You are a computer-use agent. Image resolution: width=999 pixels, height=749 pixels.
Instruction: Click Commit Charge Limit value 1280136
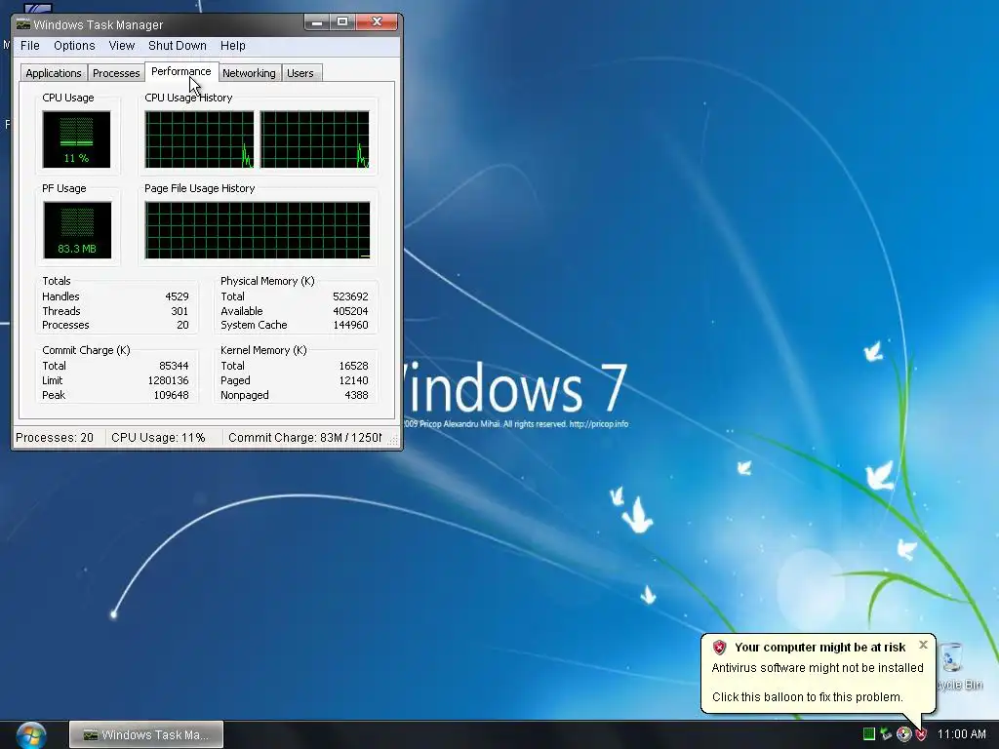168,380
